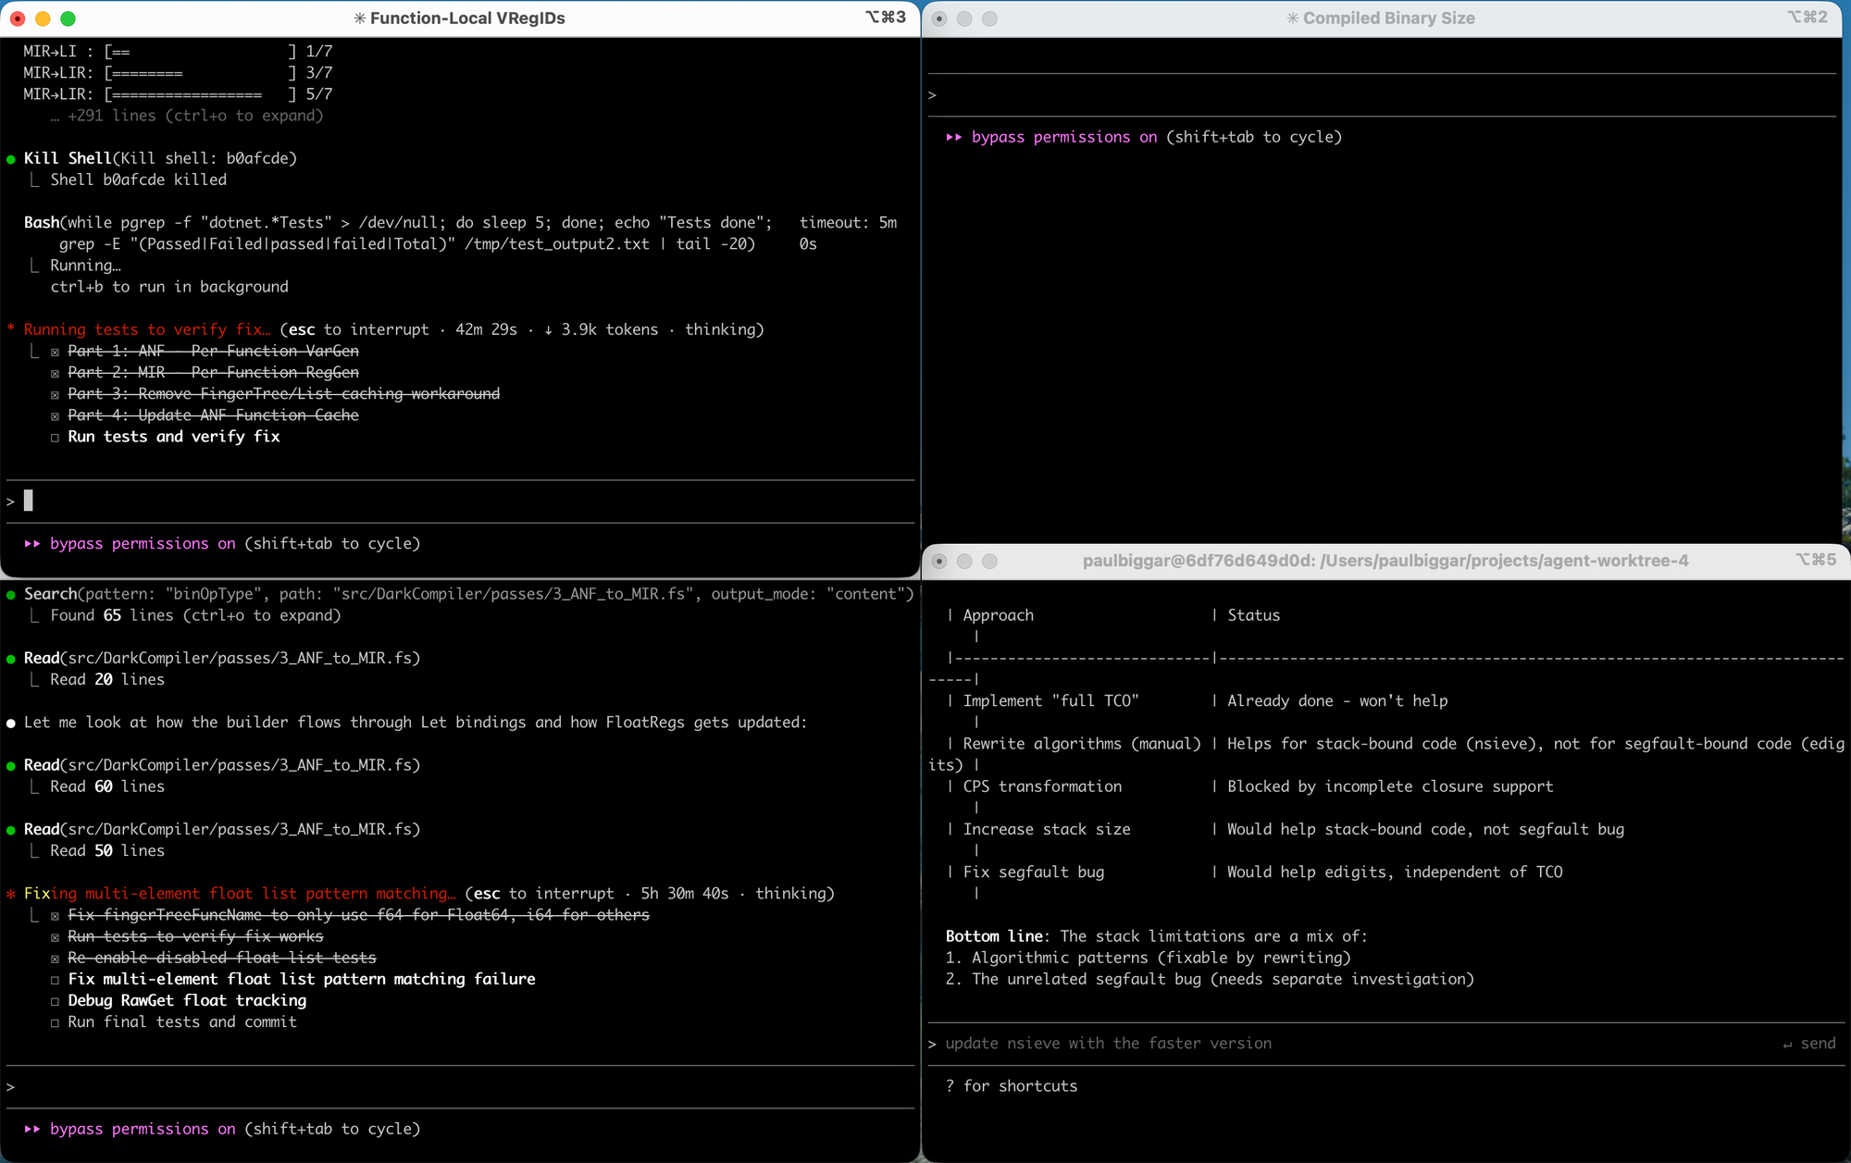This screenshot has width=1851, height=1163.
Task: Check the Debug RawGet float tracking item
Action: pos(56,1001)
